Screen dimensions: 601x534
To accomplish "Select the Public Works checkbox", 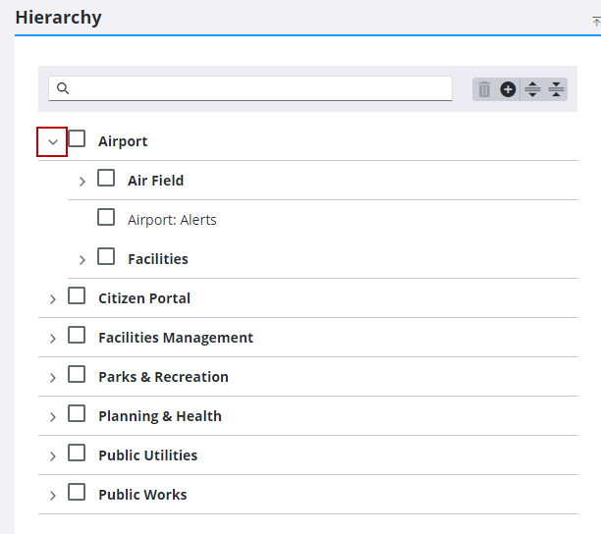I will coord(77,493).
